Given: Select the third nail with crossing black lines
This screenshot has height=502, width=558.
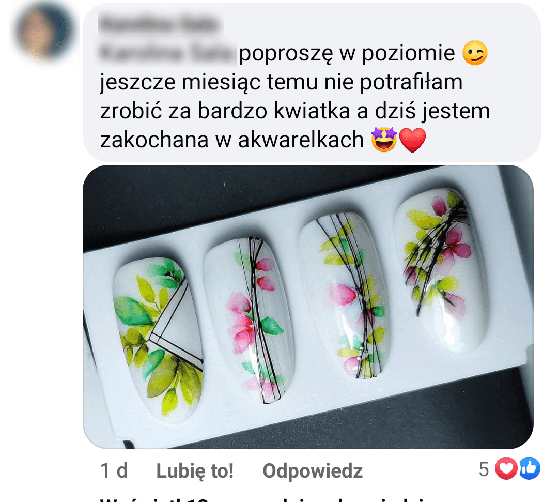Looking at the screenshot, I should pyautogui.click(x=344, y=296).
